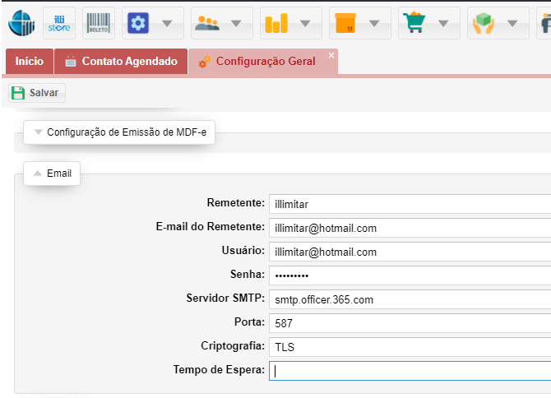Collapse the Email section
The width and height of the screenshot is (551, 398).
52,174
